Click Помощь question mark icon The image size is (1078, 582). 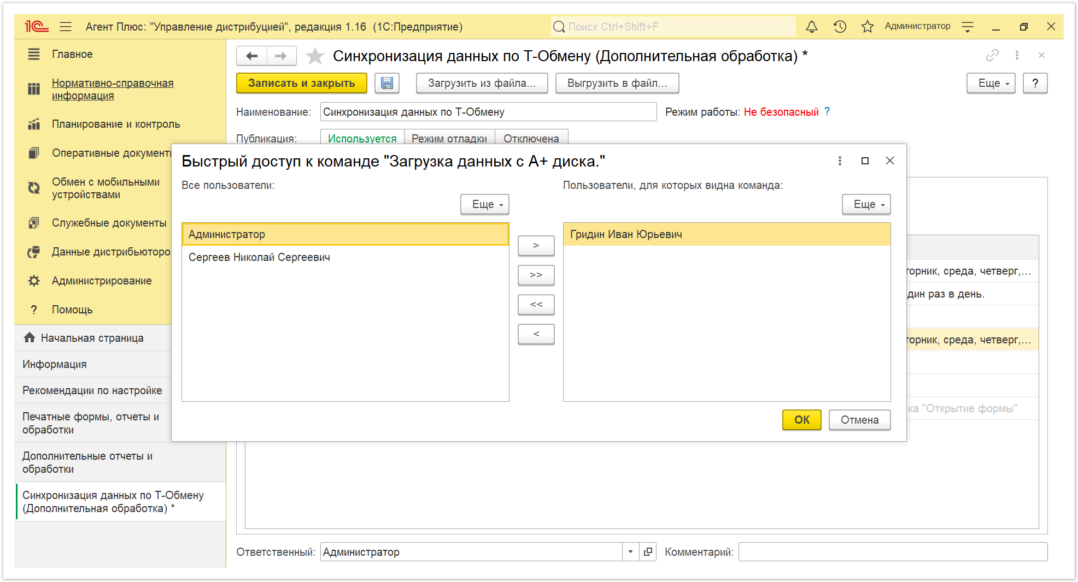[x=34, y=310]
